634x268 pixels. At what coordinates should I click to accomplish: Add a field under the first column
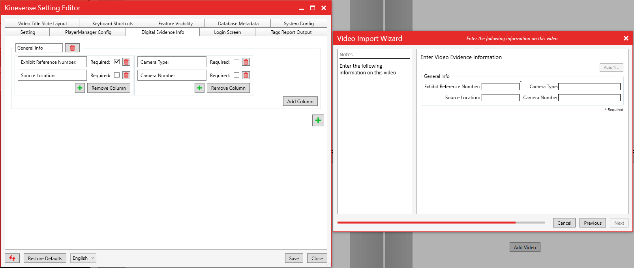80,88
